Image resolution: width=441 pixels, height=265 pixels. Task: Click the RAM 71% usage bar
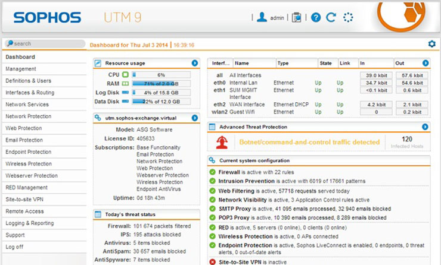pyautogui.click(x=161, y=84)
